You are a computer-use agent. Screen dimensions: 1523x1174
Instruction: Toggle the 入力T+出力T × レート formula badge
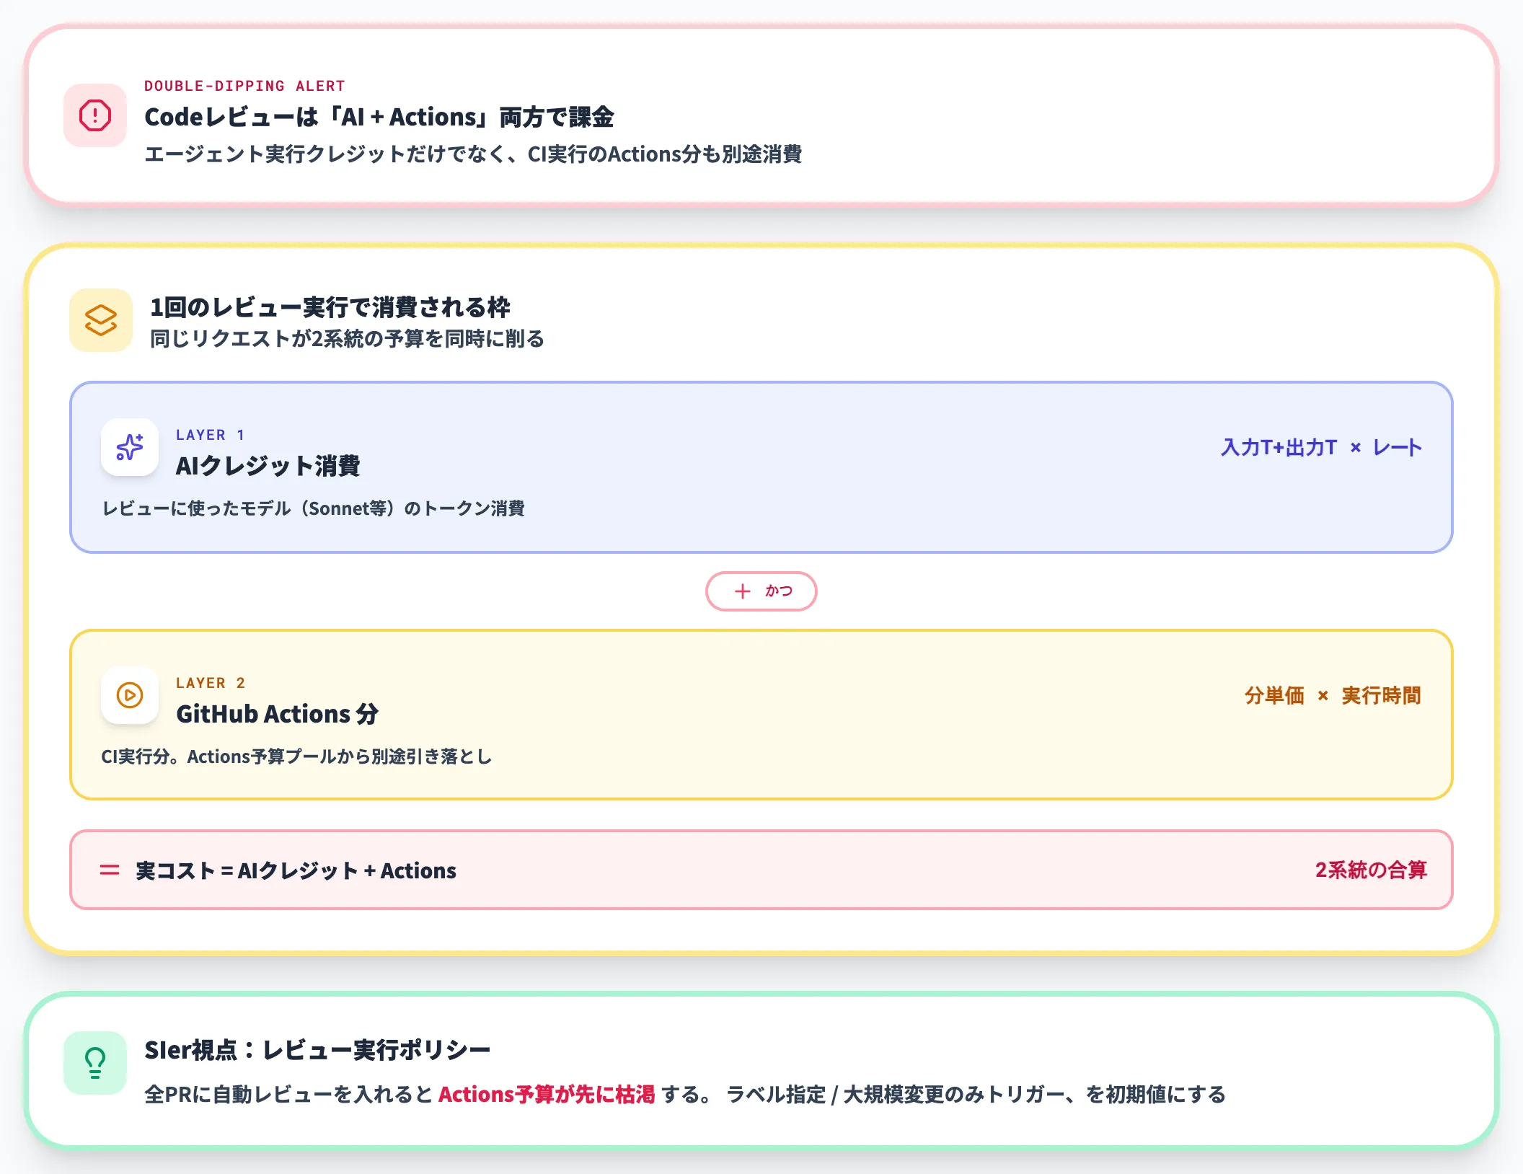tap(1320, 447)
